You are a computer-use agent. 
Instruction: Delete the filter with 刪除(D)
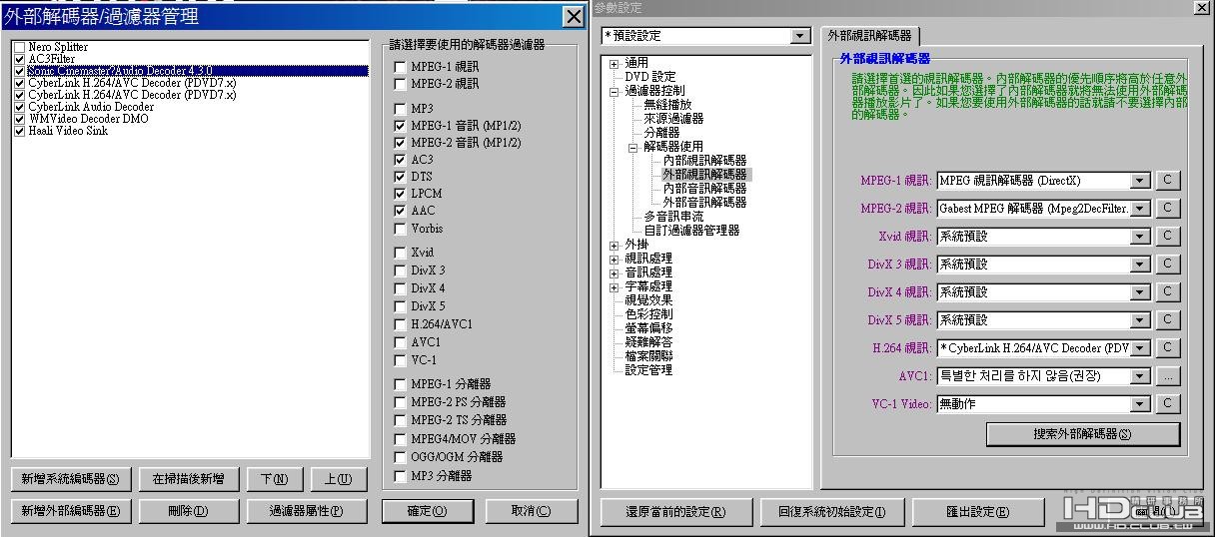coord(188,511)
